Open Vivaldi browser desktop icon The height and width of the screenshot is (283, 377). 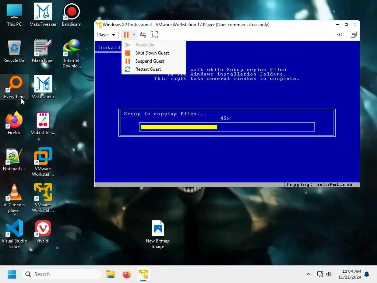tap(43, 231)
